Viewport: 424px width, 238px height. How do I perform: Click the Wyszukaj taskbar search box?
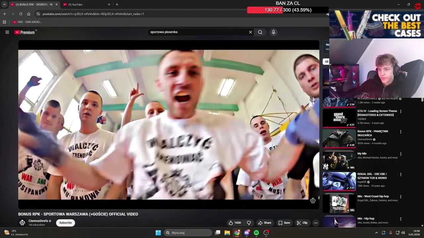(x=188, y=233)
